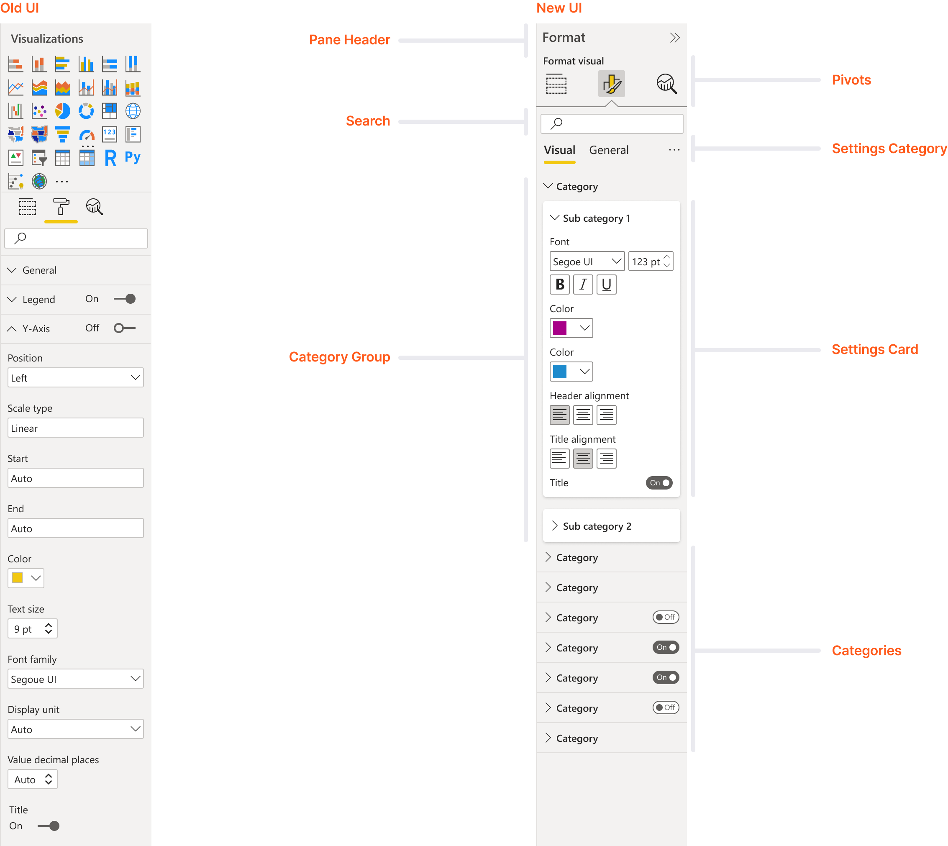Image resolution: width=948 pixels, height=846 pixels.
Task: Select the Visual settings tab
Action: [559, 150]
